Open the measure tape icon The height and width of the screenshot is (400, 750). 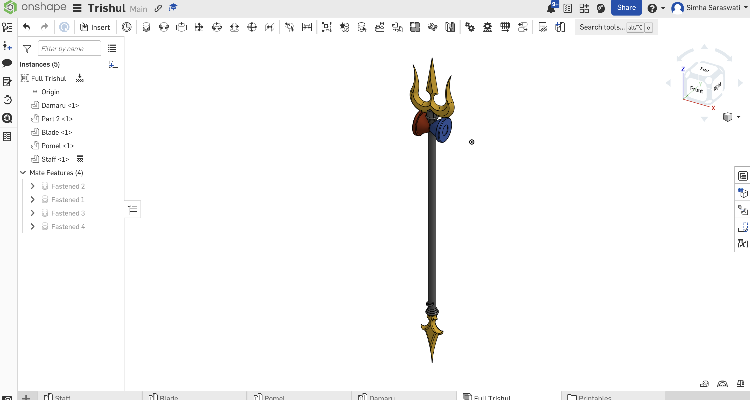(704, 384)
